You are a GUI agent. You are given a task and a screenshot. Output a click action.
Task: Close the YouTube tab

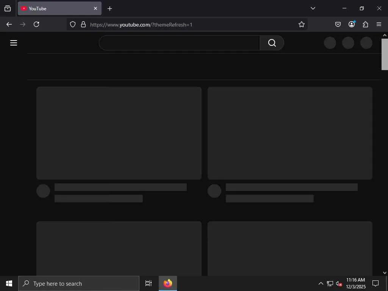[x=95, y=8]
